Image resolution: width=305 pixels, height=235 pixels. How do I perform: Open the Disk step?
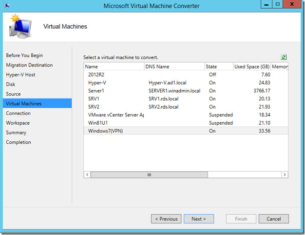pyautogui.click(x=11, y=84)
